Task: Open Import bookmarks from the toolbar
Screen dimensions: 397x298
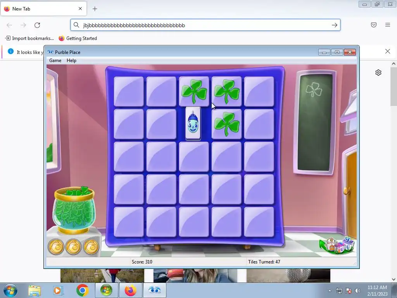Action: point(29,38)
